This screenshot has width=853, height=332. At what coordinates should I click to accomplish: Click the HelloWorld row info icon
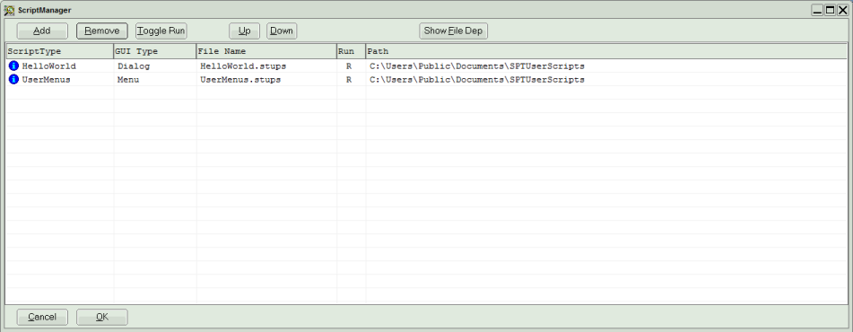tap(14, 66)
